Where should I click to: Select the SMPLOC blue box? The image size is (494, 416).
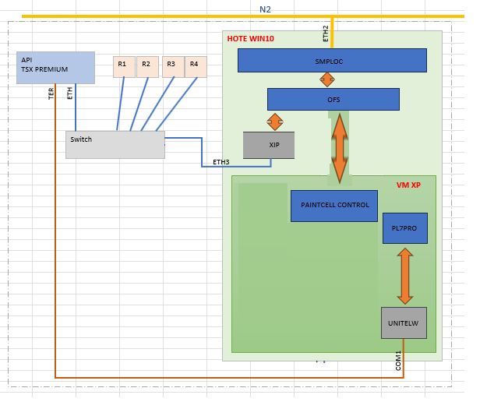pos(332,60)
